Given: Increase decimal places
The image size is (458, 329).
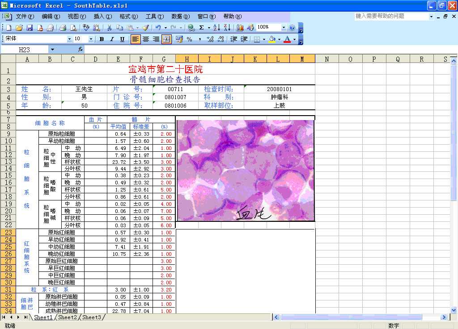Looking at the screenshot, I should 210,39.
